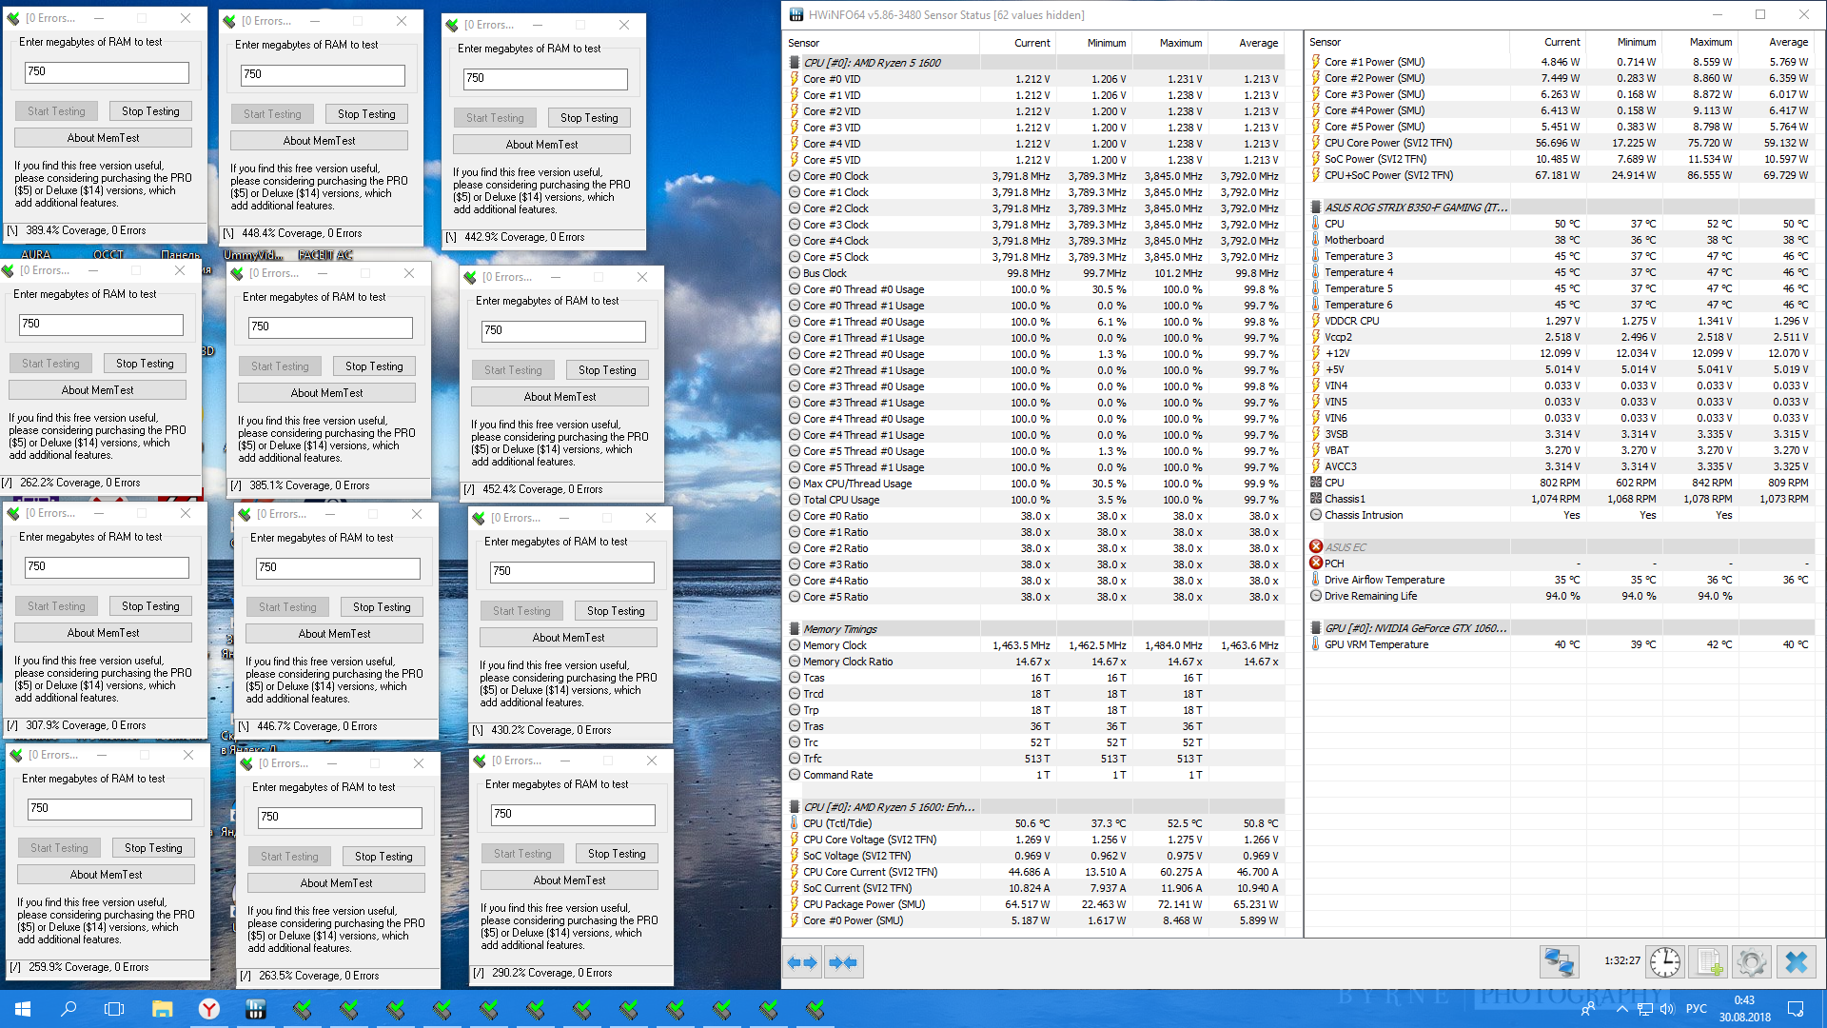Click the RAM megabytes field in 290.2% coverage window

click(572, 815)
